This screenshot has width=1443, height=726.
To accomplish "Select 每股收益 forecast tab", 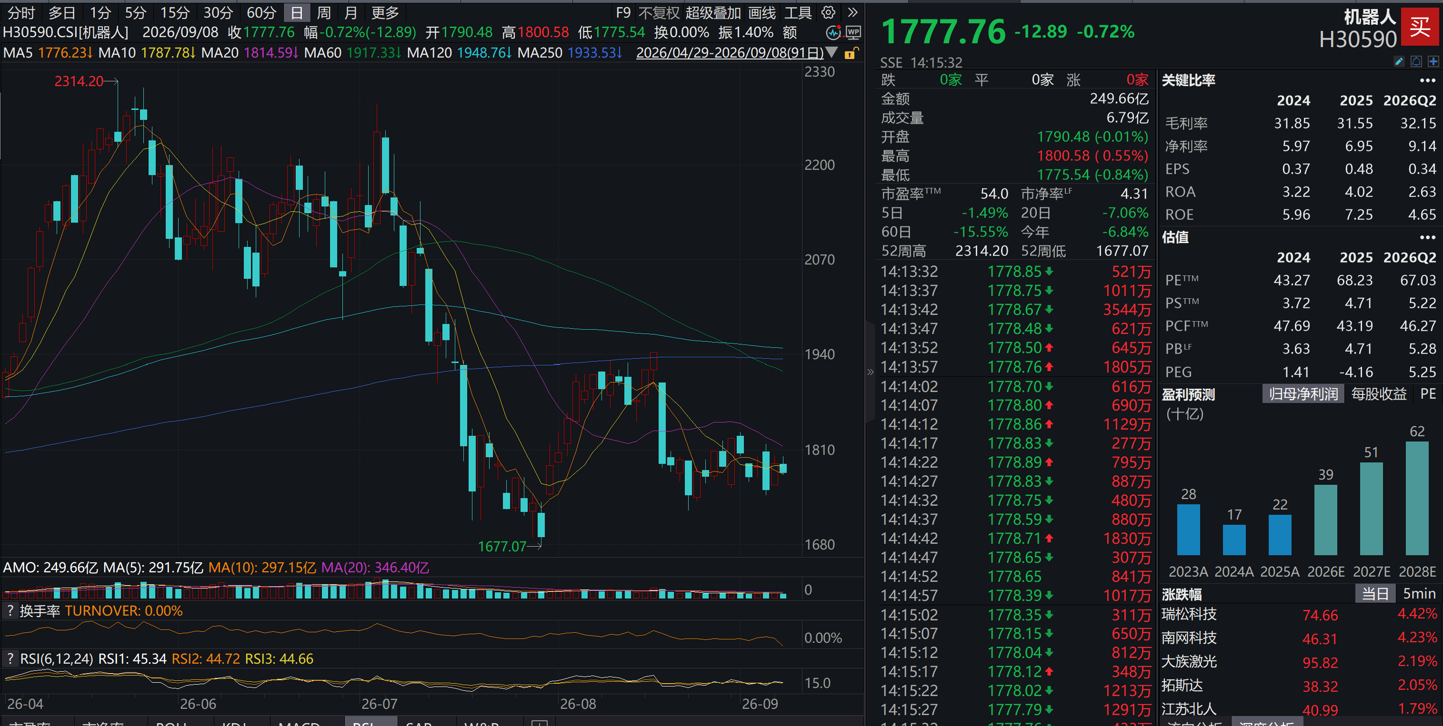I will click(1379, 394).
